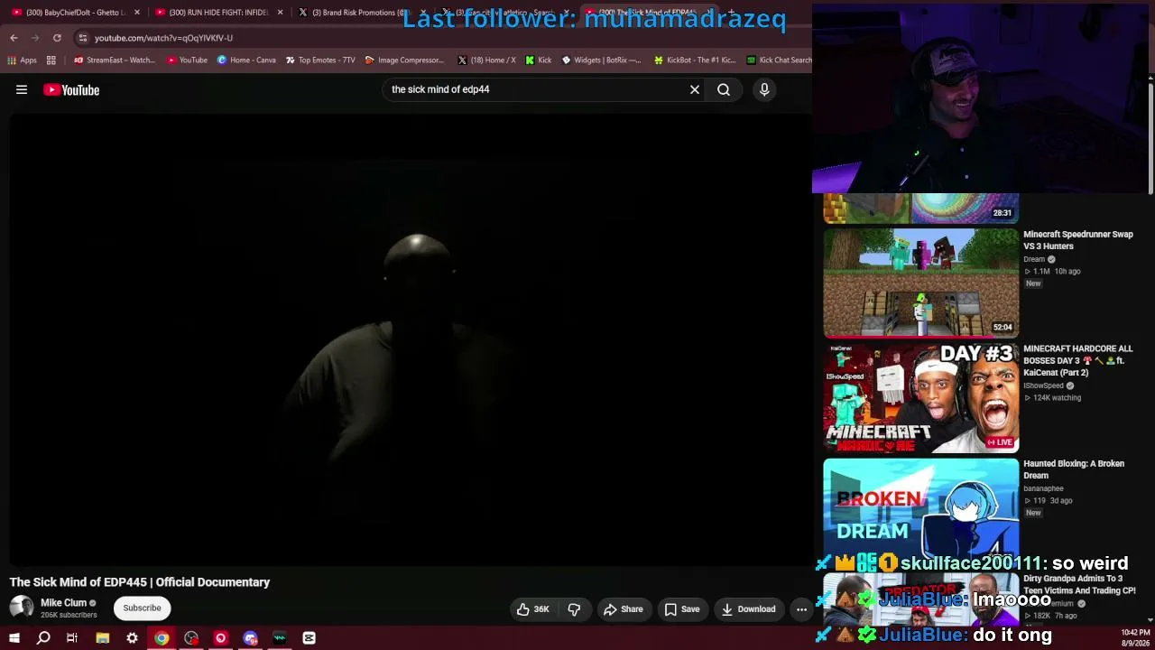Close the BabyChiefDoIt tab

(x=137, y=13)
